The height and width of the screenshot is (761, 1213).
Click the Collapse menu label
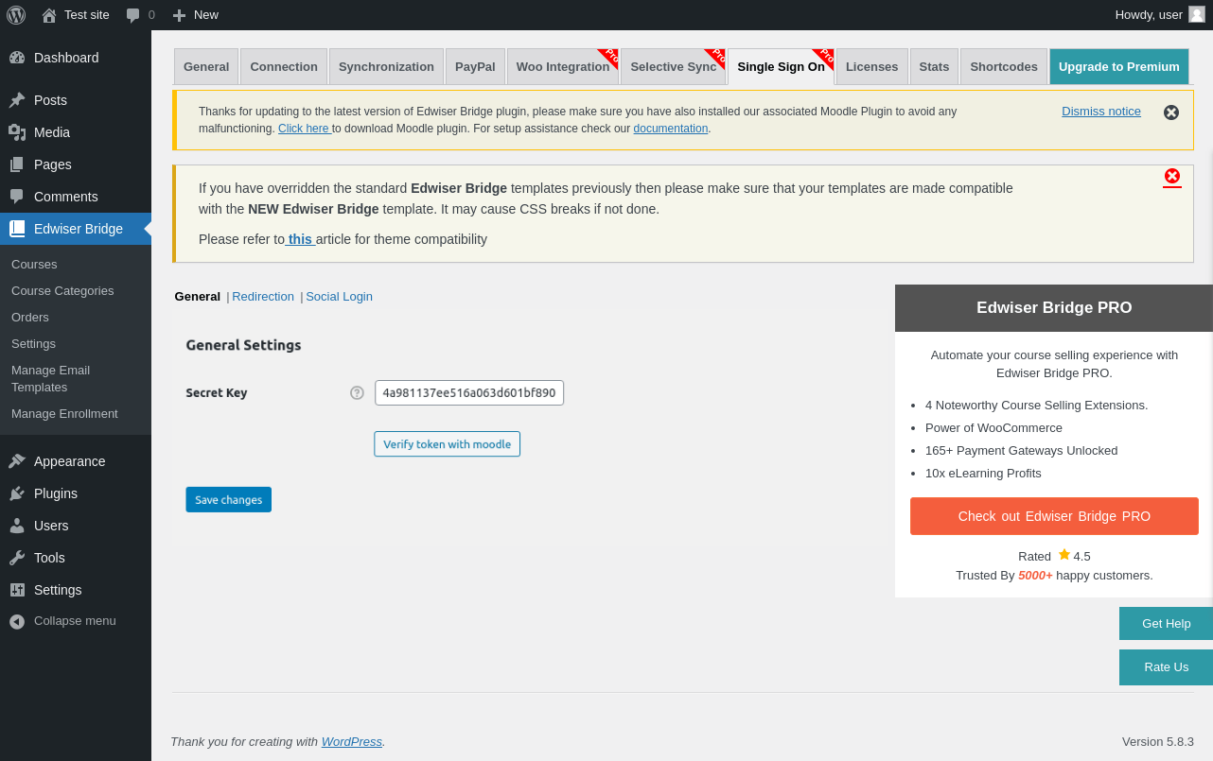coord(75,621)
